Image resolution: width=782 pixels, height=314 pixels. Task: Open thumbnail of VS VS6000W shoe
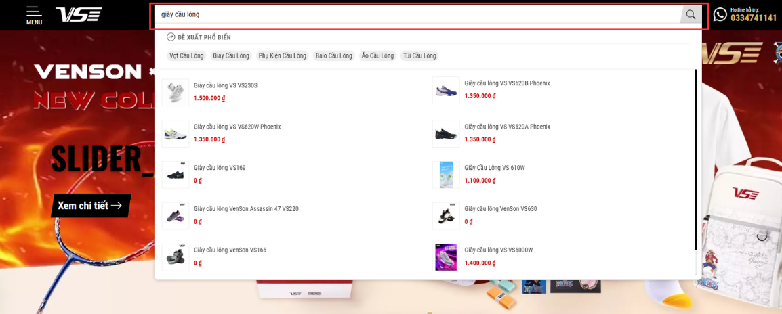coord(446,256)
